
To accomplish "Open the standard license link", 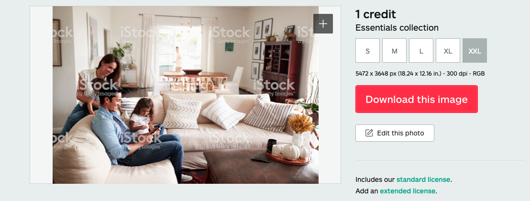I will coord(423,179).
